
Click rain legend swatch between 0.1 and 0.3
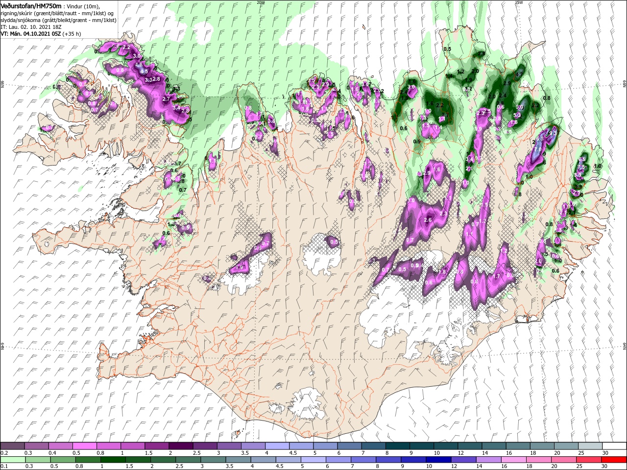coord(12,460)
